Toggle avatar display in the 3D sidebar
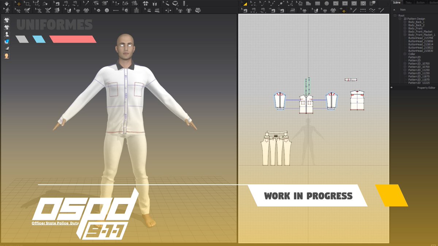438x246 pixels. 7,34
